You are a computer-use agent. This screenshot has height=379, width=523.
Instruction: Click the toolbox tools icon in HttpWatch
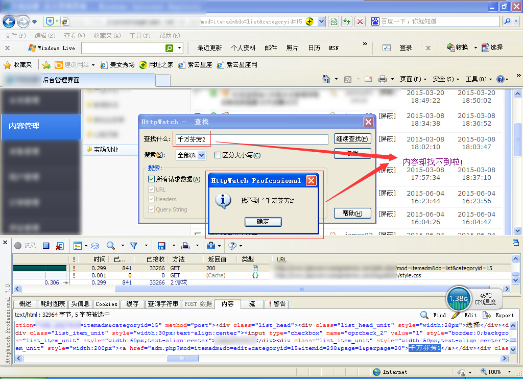pos(210,246)
